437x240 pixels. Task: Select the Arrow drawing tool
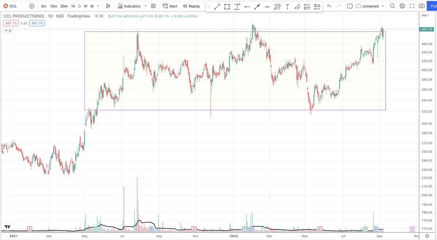257,7
